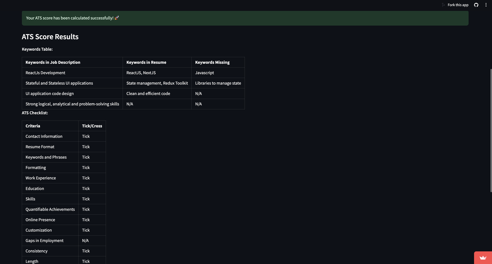
Task: Click the red Streamlit crown badge
Action: click(483, 257)
